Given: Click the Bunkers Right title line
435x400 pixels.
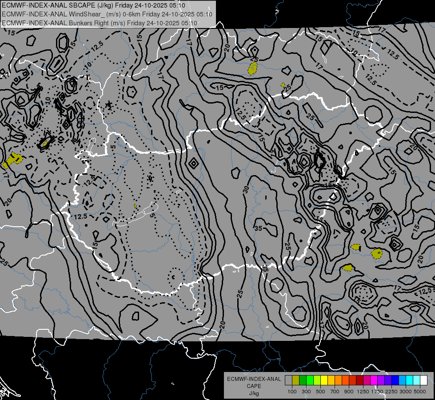Looking at the screenshot, I should pos(100,23).
